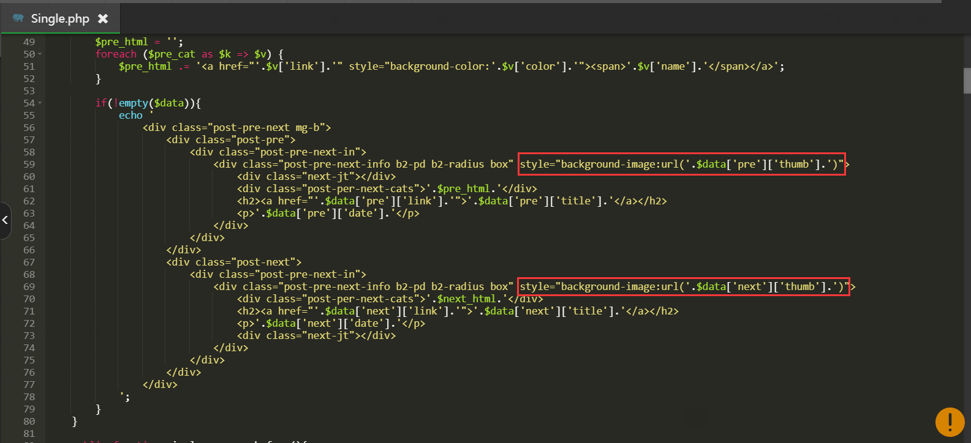Click the empty function call on line 54
This screenshot has width=971, height=443.
pos(133,103)
